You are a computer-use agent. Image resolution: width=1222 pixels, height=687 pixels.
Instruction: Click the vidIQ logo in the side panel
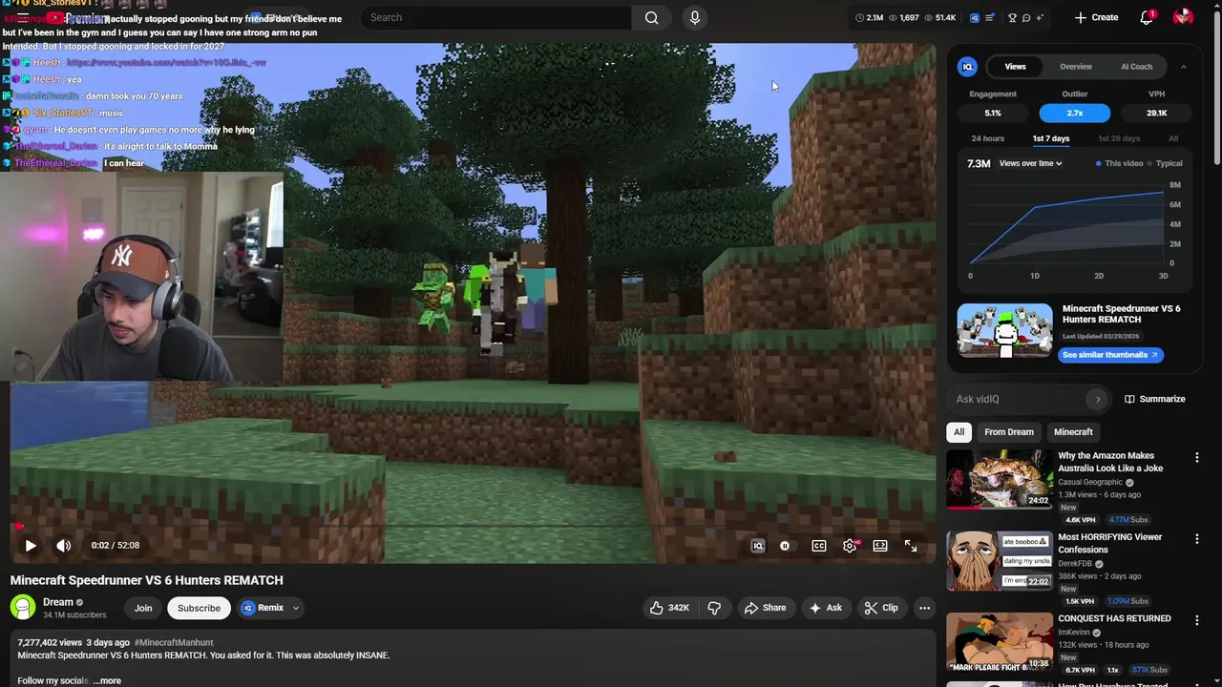pos(967,67)
